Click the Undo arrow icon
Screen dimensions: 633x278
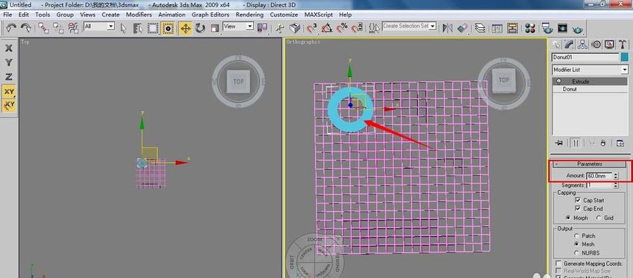tap(11, 27)
